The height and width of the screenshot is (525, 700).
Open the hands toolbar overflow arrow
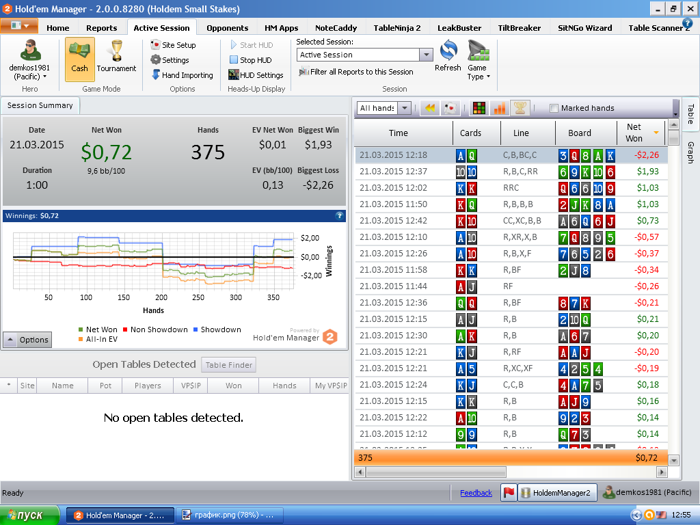click(x=675, y=109)
